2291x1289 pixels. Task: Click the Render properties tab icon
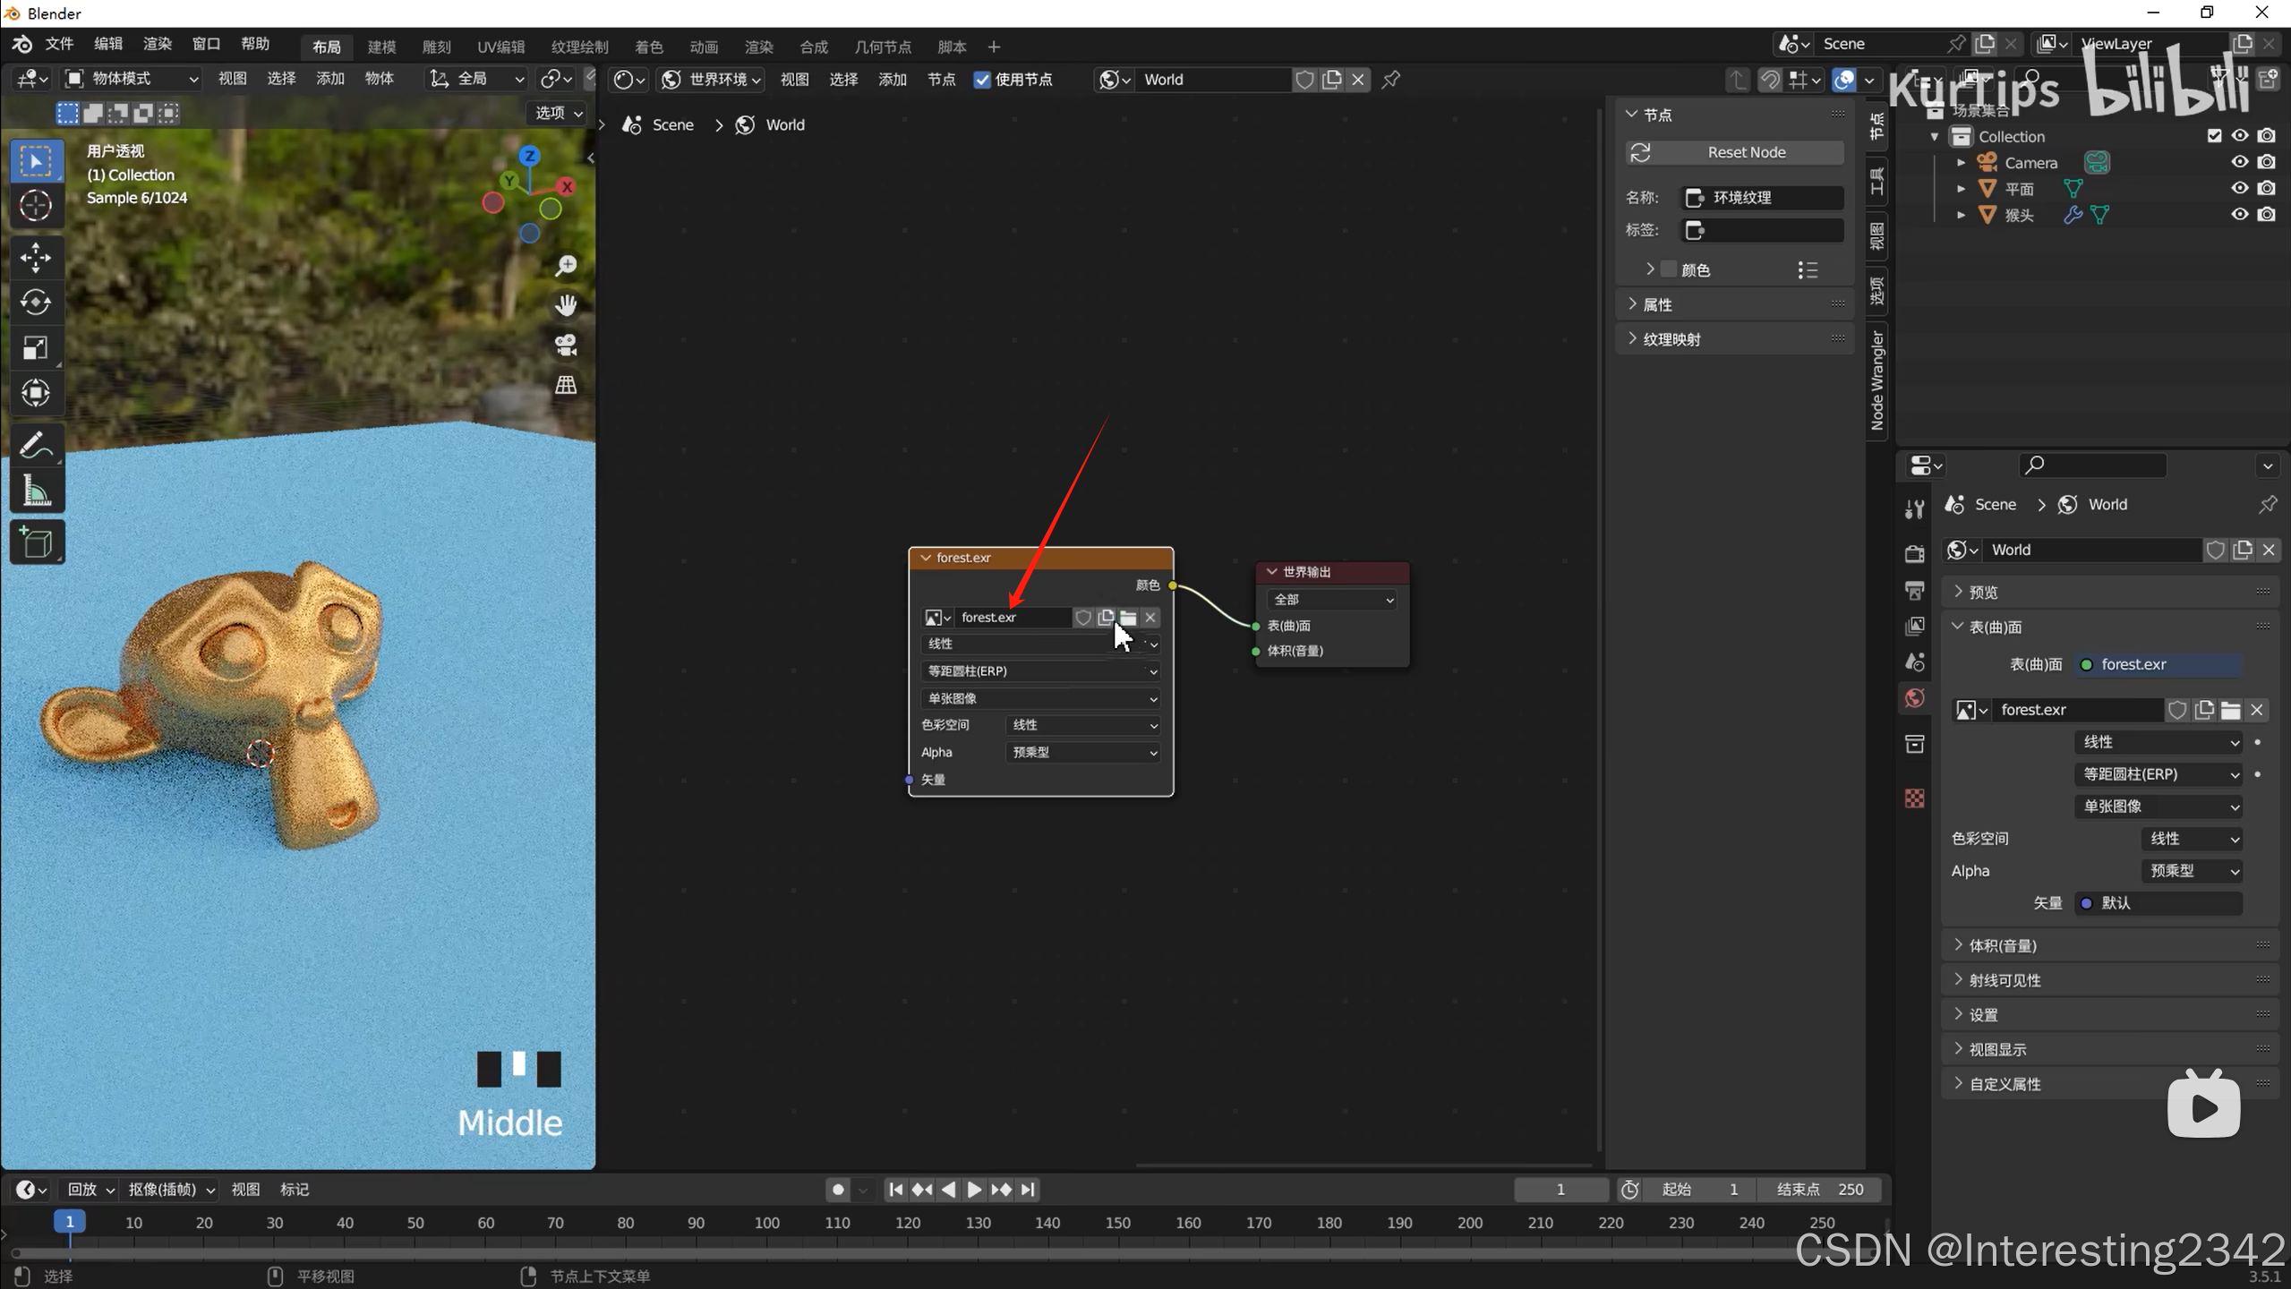(1915, 553)
